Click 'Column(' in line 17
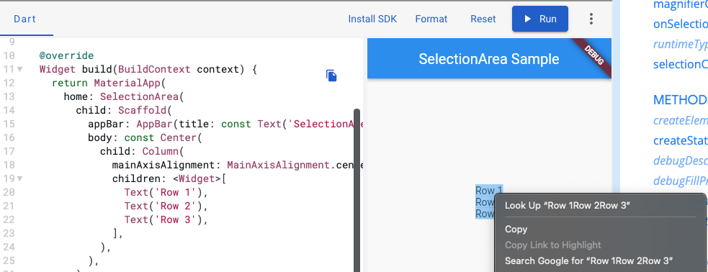This screenshot has height=272, width=708. pos(164,151)
